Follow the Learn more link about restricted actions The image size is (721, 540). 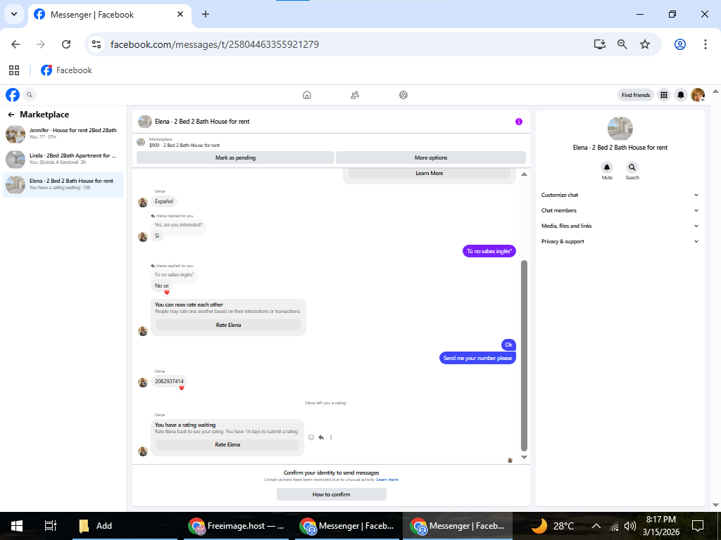[x=387, y=480]
